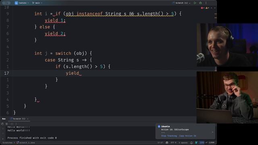The height and width of the screenshot is (145, 258).
Task: Open the More Actions kebab menu in the title bar
Action: (x=206, y=3)
